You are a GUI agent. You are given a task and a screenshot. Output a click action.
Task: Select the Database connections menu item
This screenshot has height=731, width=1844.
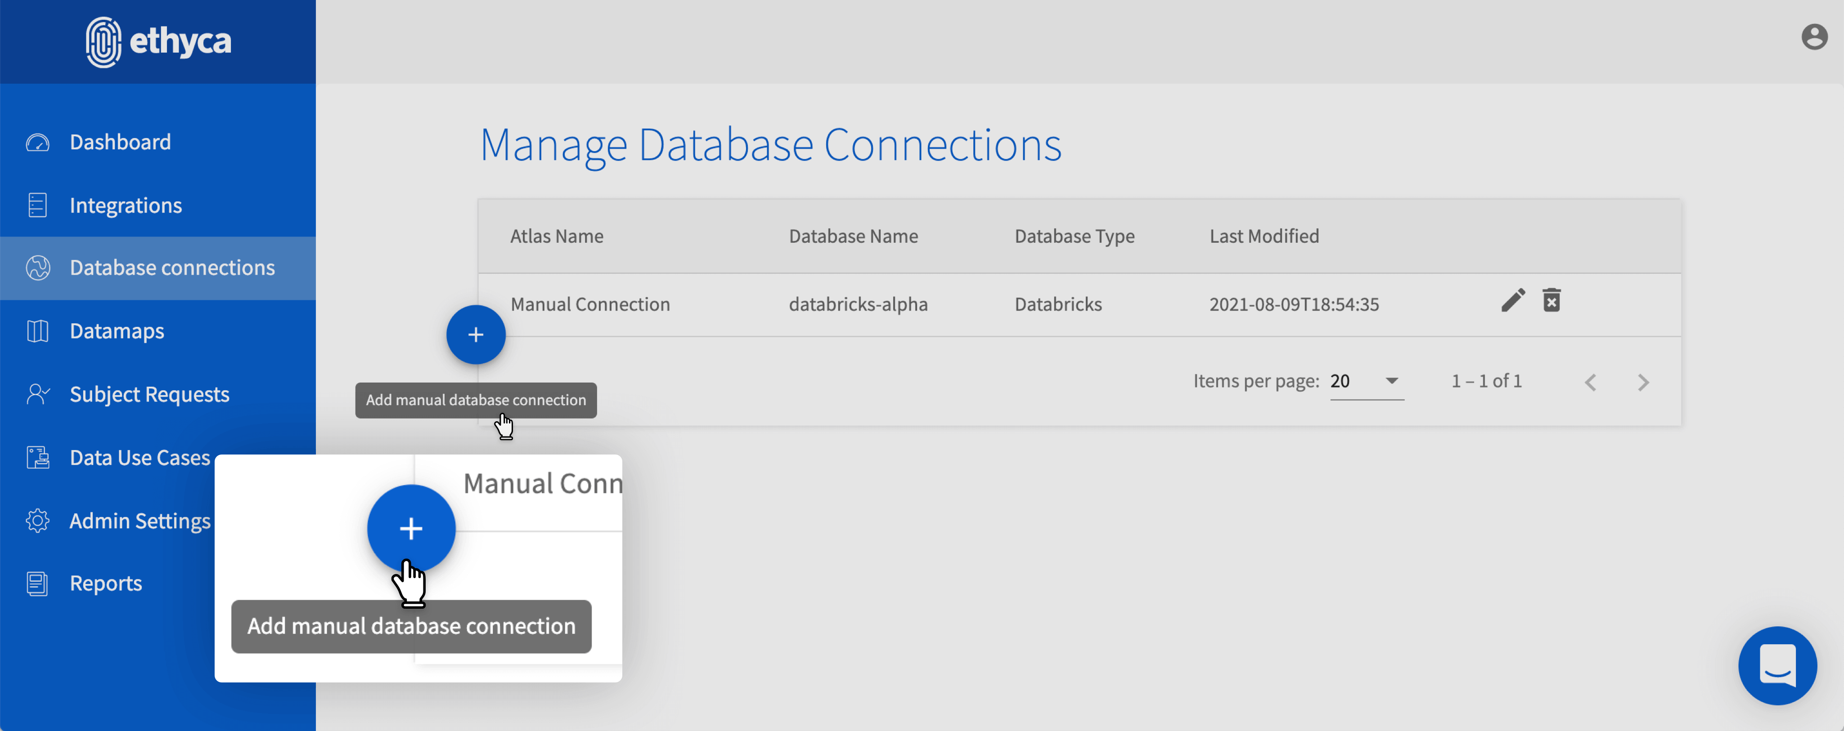tap(172, 268)
